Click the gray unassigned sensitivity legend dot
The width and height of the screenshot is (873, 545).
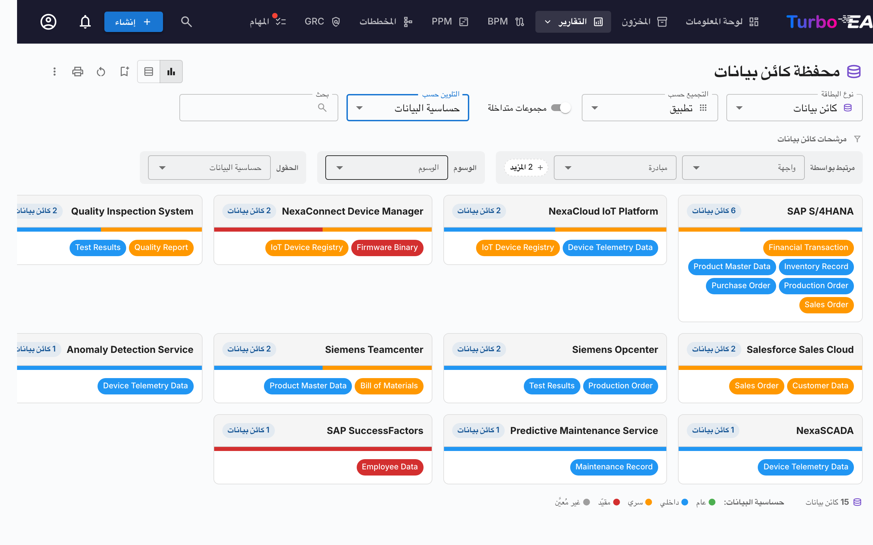pyautogui.click(x=587, y=502)
